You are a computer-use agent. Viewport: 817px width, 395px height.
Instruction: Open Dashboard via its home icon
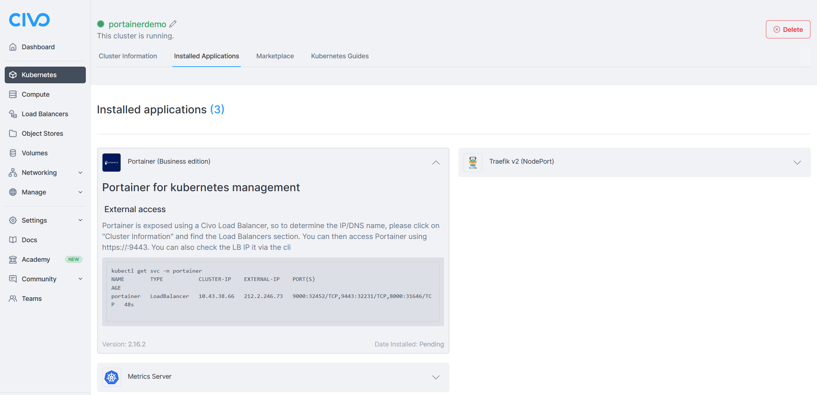(x=13, y=47)
